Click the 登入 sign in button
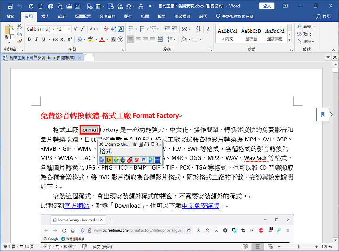This screenshot has height=251, width=339. [267, 6]
